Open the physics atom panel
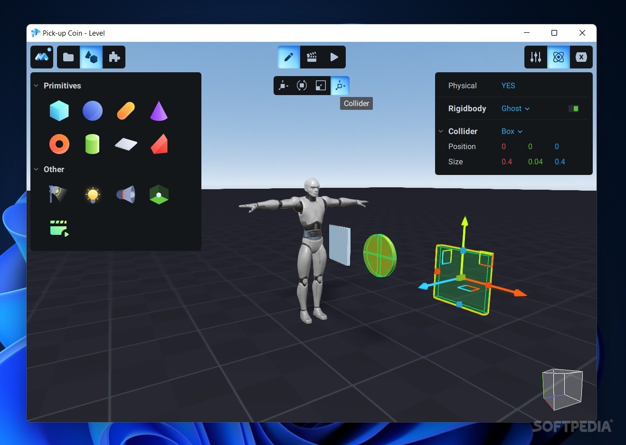Image resolution: width=626 pixels, height=445 pixels. (559, 57)
